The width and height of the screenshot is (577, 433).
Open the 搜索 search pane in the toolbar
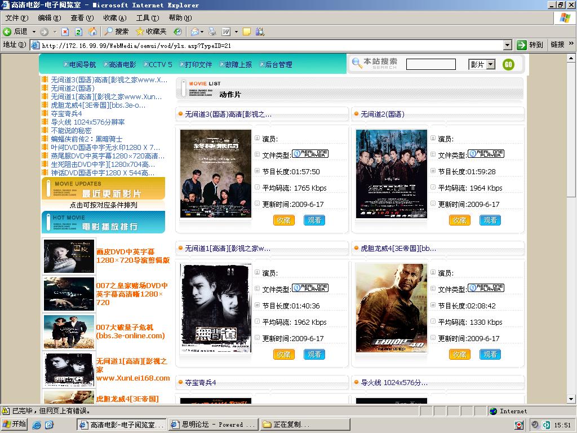coord(116,32)
